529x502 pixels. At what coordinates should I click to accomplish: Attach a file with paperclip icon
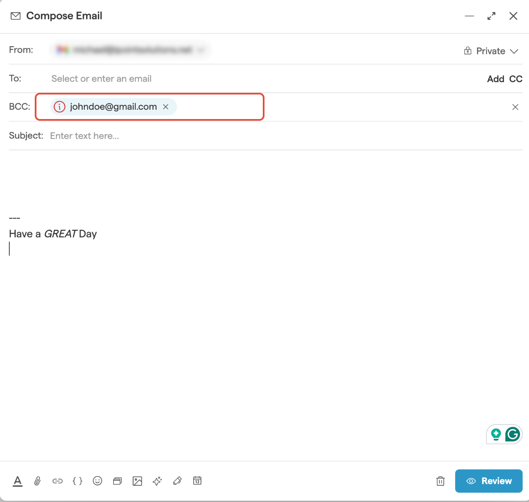pyautogui.click(x=37, y=481)
